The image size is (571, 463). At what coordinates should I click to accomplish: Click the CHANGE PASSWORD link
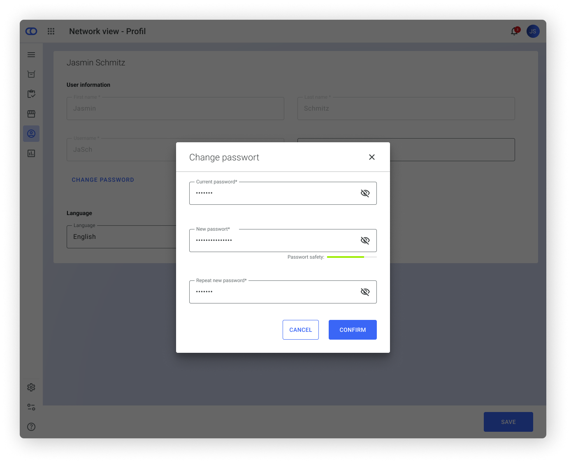pos(103,180)
